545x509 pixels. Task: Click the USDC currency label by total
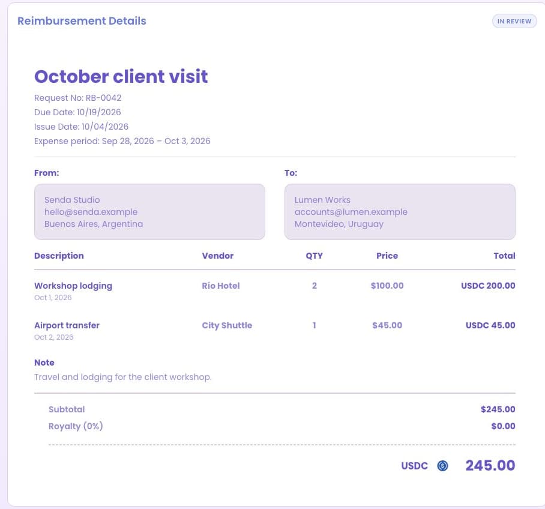[x=414, y=466]
